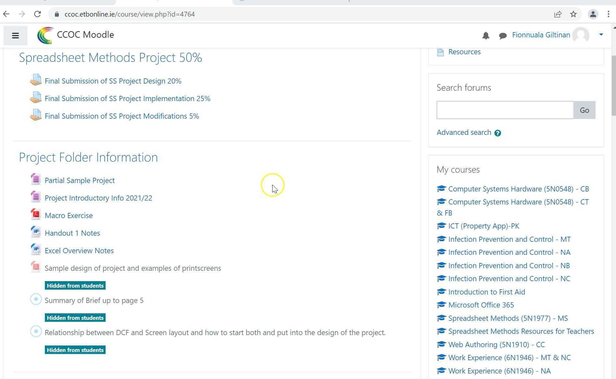This screenshot has width=616, height=379.
Task: Open the messages chat icon
Action: click(503, 35)
